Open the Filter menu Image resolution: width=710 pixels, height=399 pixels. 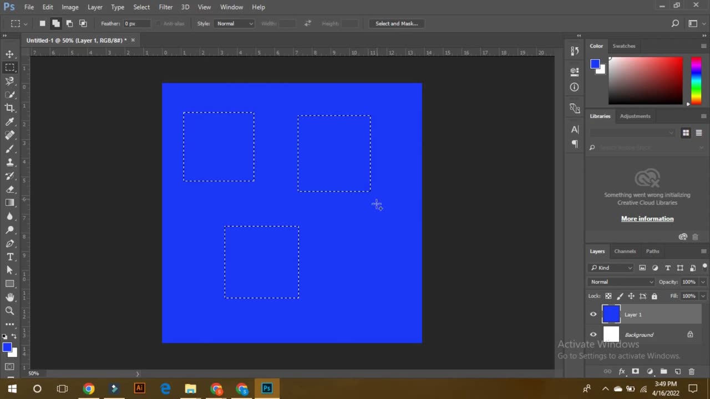(x=166, y=7)
